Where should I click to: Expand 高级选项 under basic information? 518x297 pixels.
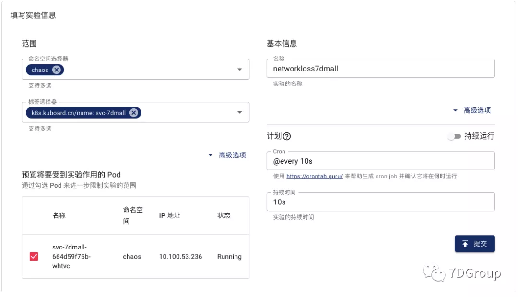472,110
